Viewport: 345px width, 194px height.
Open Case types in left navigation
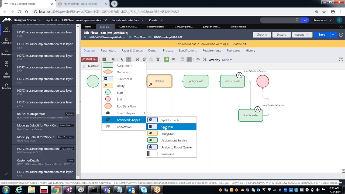(6, 41)
